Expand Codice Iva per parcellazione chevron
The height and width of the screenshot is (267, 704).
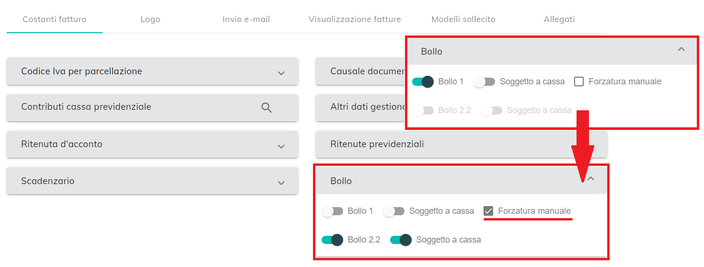281,73
